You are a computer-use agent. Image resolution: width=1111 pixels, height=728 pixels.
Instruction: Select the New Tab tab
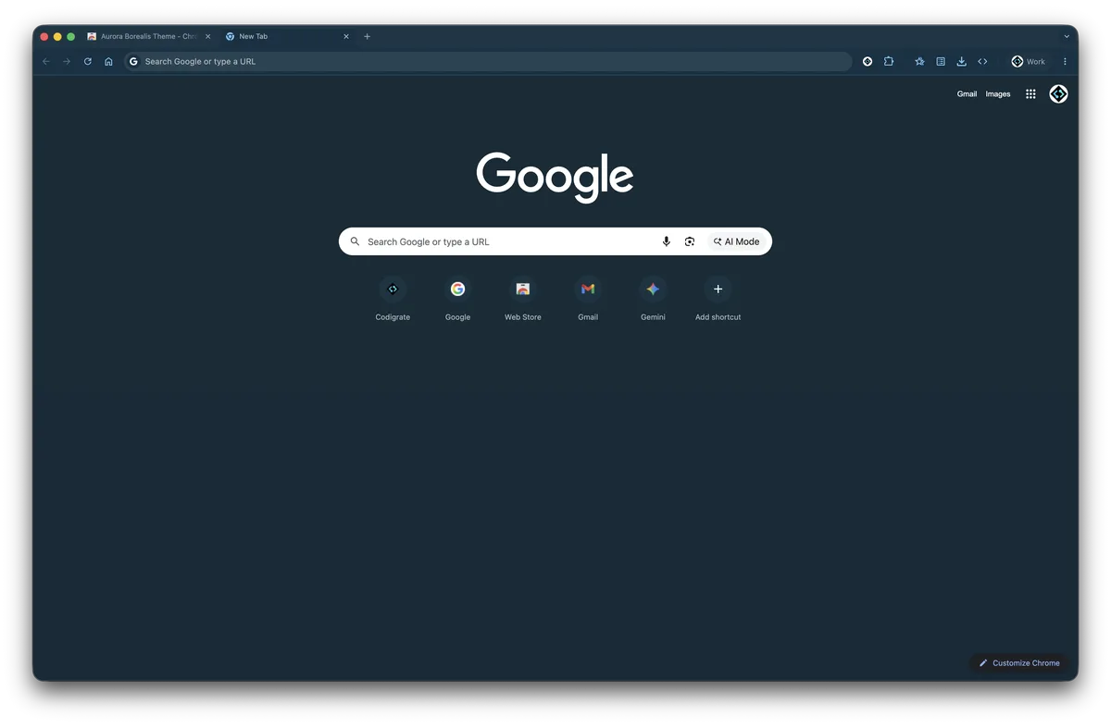pyautogui.click(x=287, y=37)
